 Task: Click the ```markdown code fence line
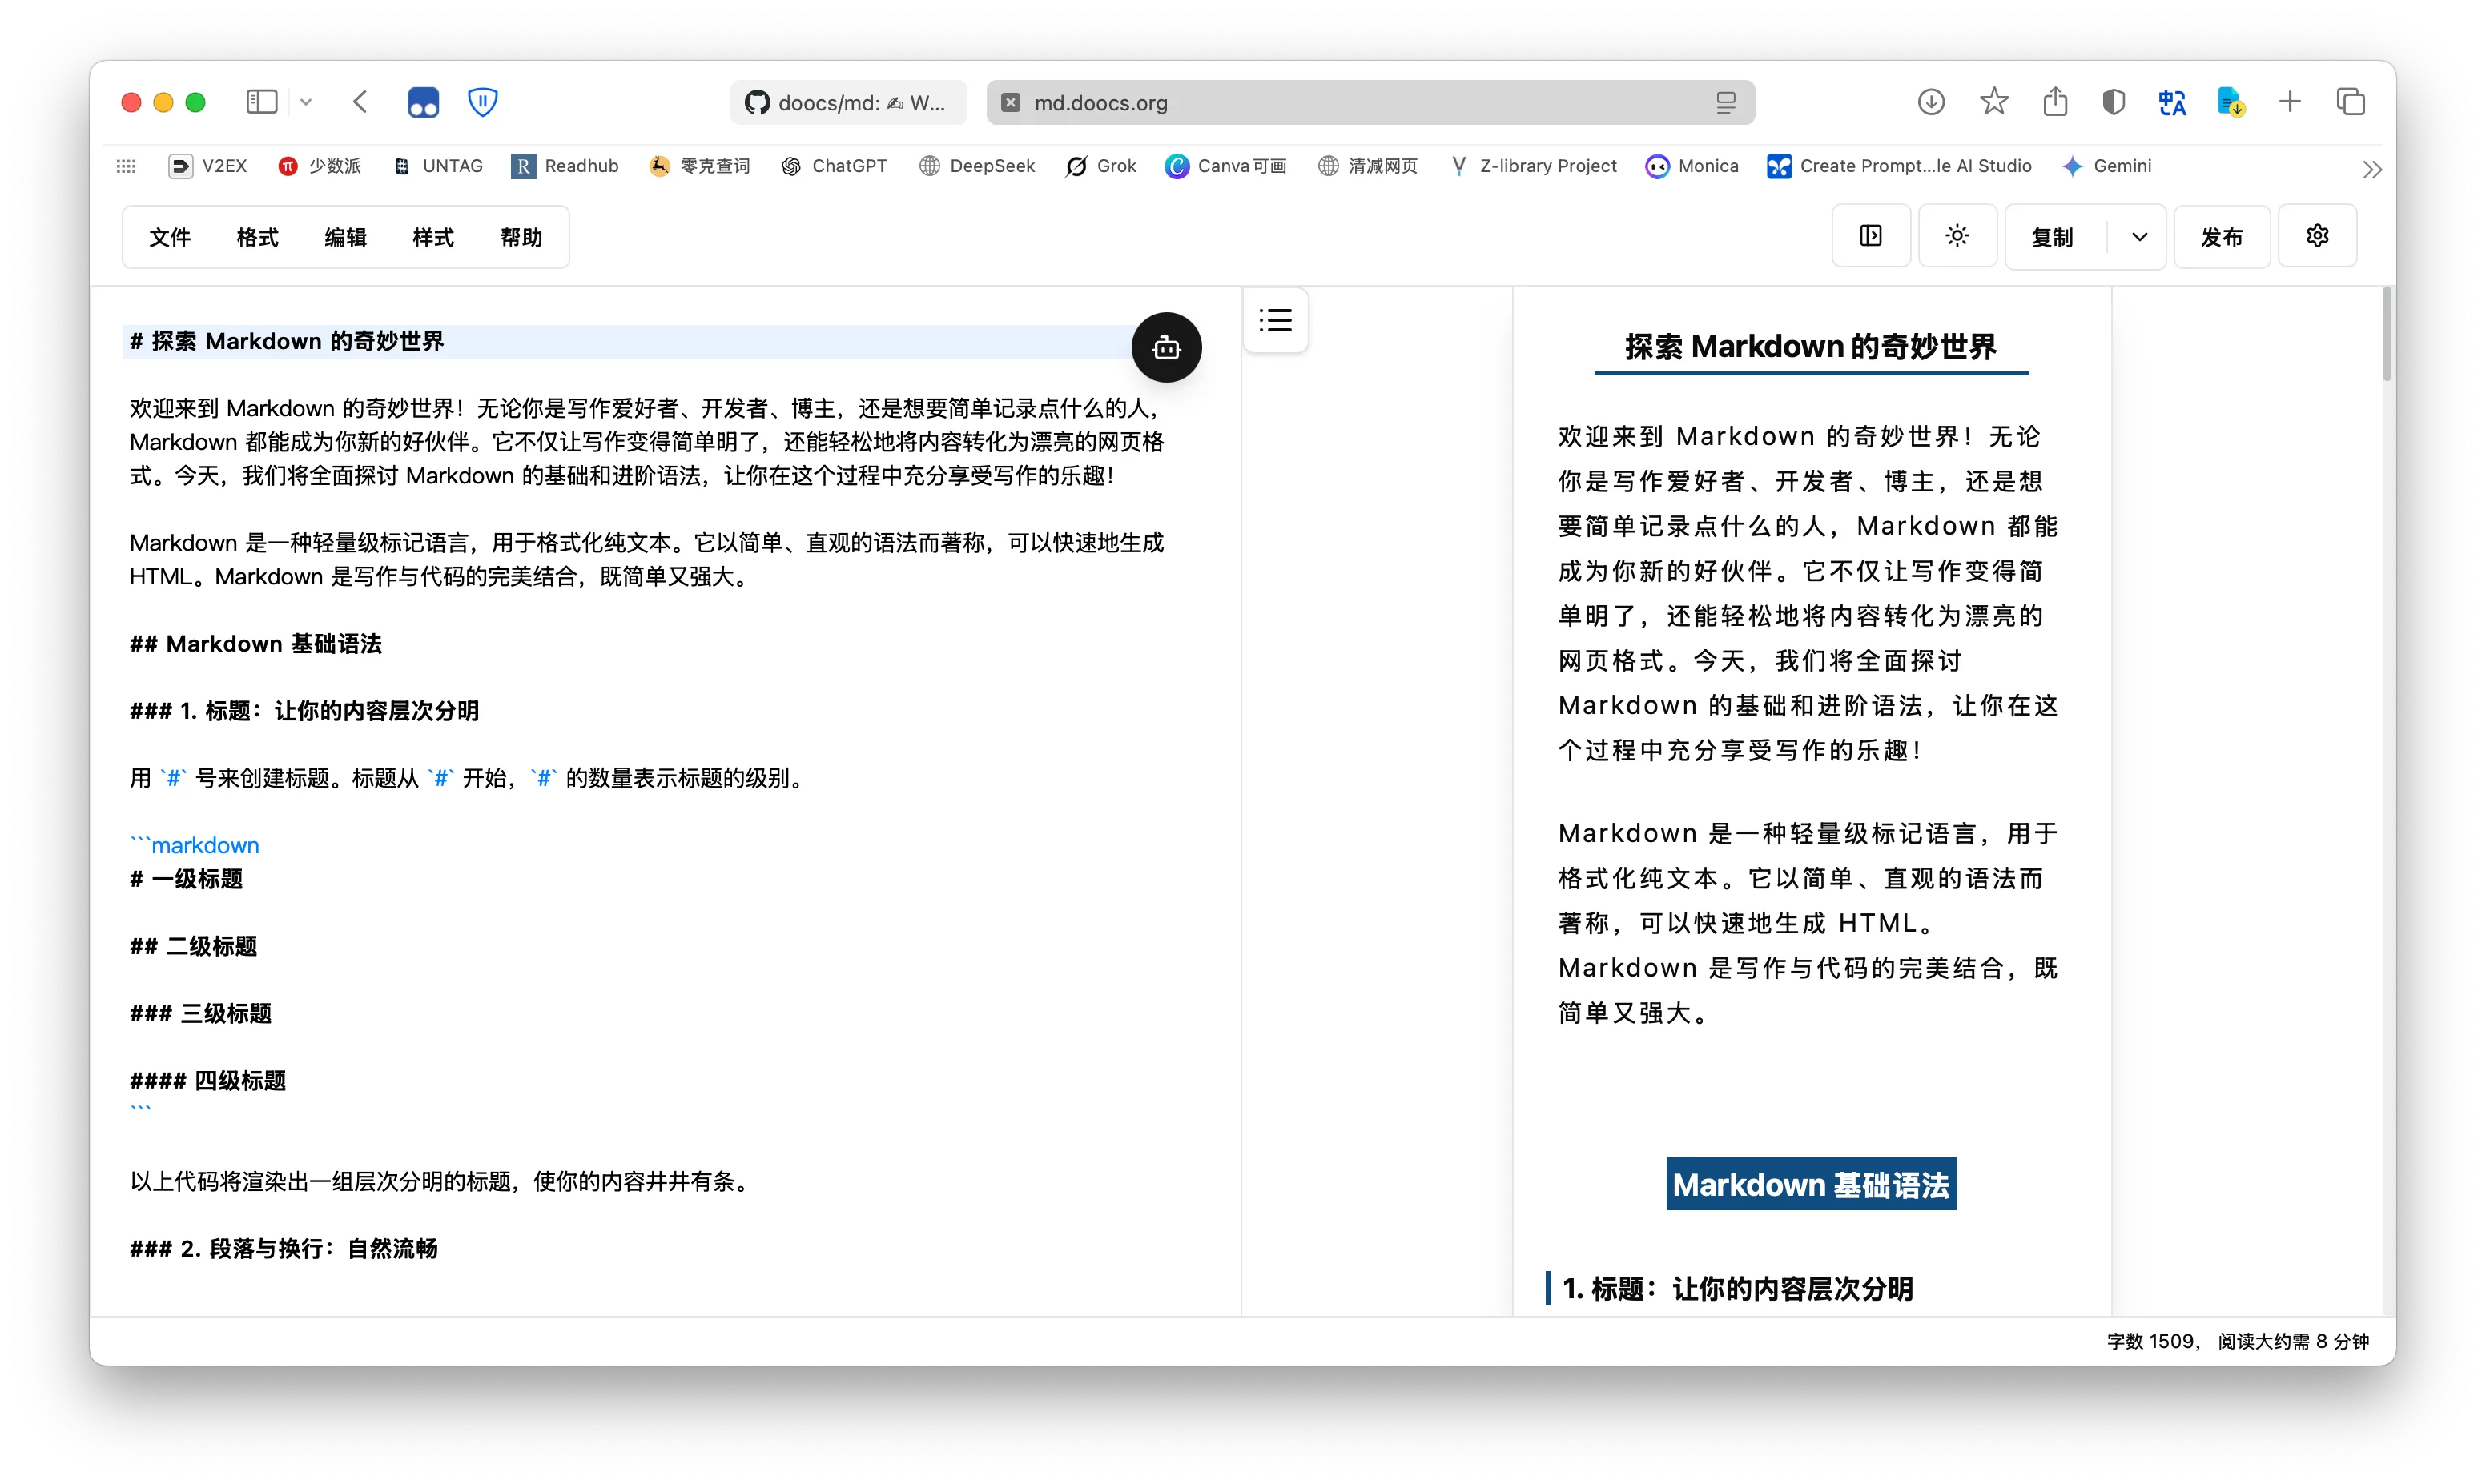tap(195, 846)
